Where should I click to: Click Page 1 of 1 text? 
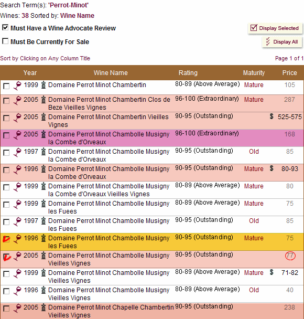point(289,58)
